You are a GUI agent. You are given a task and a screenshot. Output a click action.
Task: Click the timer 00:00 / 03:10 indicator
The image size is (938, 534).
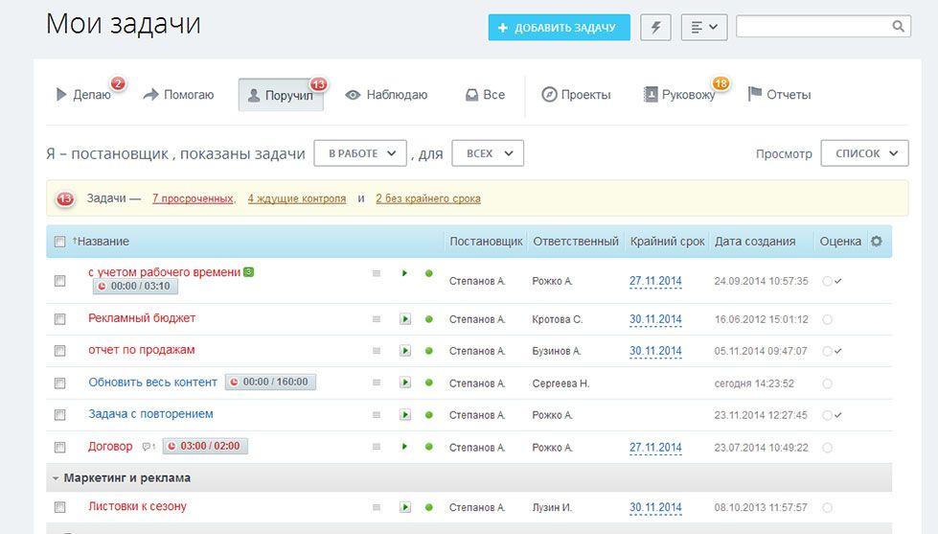tap(135, 286)
